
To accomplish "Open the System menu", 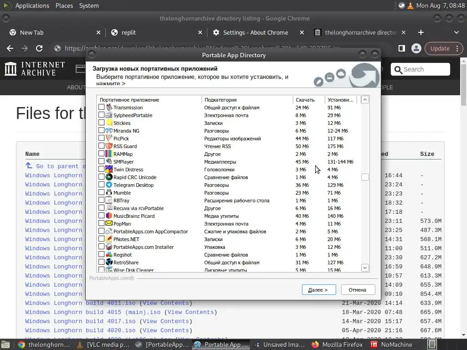I will 89,5.
